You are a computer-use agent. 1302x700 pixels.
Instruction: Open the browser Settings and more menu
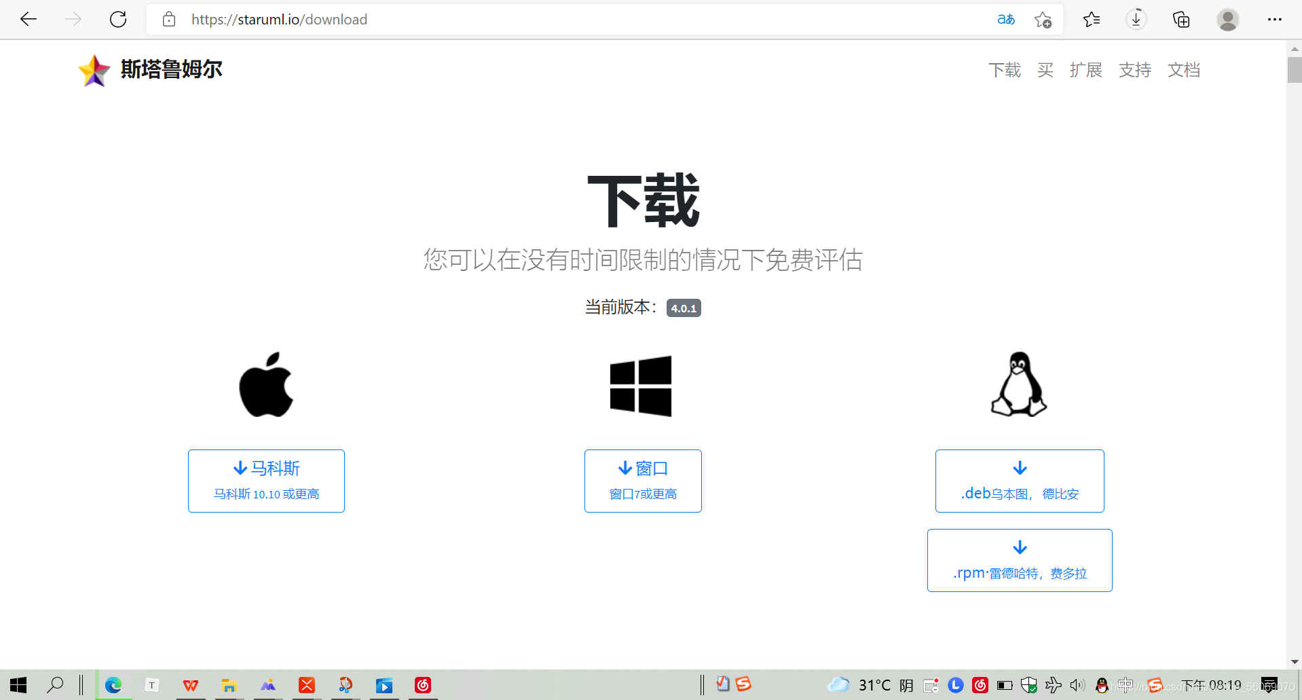click(x=1275, y=20)
